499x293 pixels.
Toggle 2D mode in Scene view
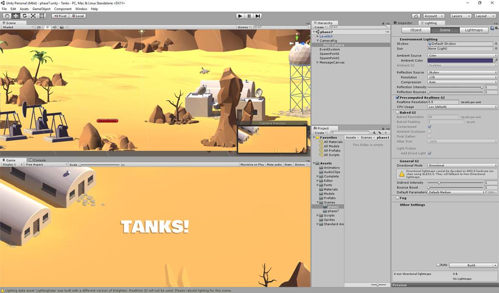coord(39,27)
